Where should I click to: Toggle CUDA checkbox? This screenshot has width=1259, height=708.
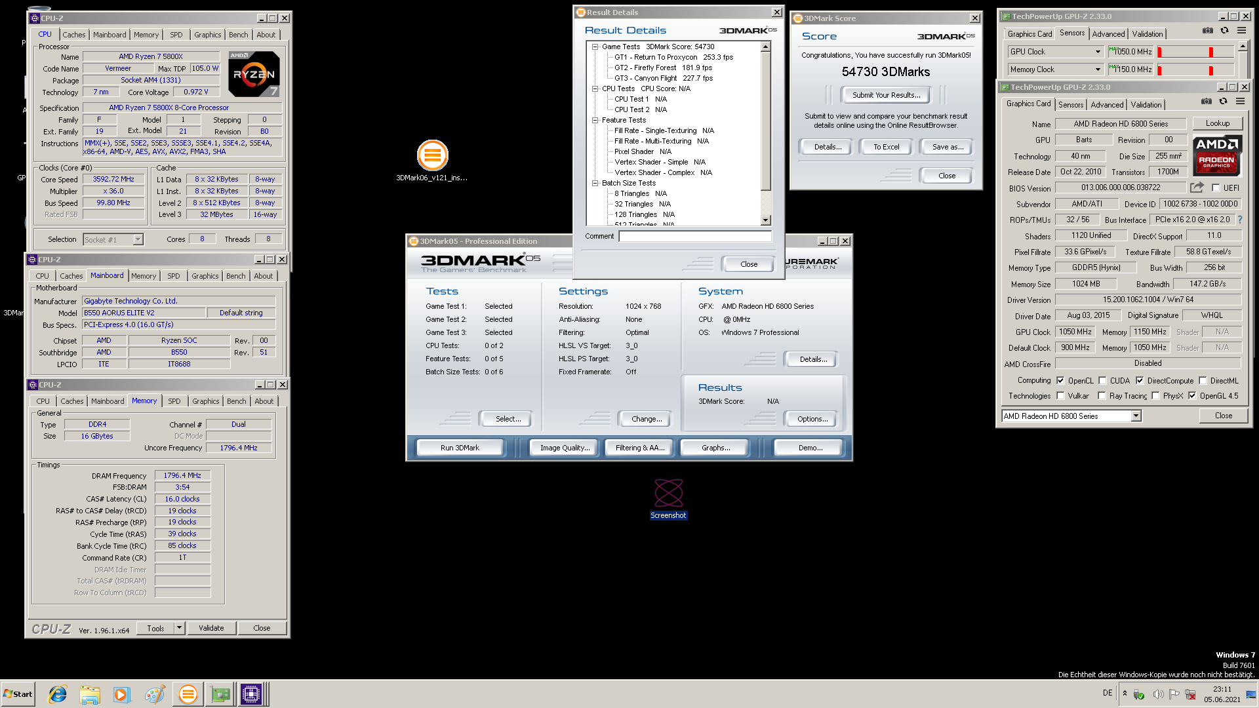(1102, 381)
